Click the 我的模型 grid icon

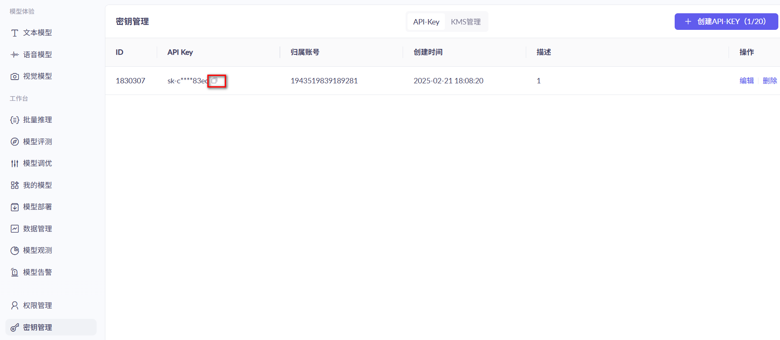15,185
